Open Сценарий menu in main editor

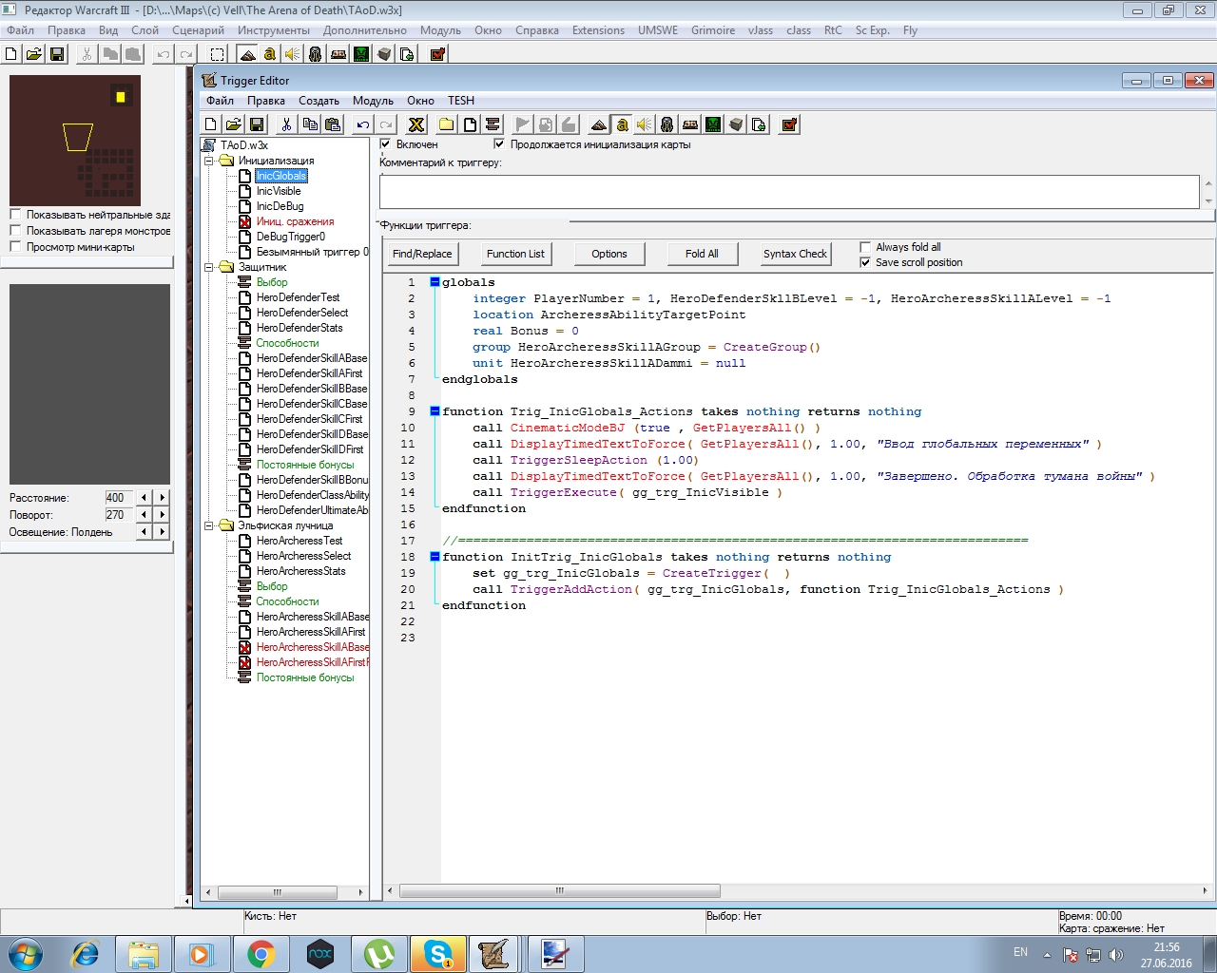click(198, 30)
